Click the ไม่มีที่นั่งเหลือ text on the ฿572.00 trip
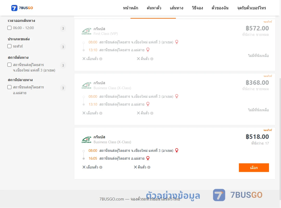Viewport: 281px width, 208px height. point(258,56)
